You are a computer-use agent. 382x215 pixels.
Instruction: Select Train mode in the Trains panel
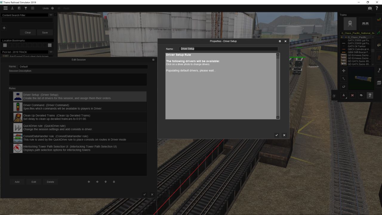pos(350,24)
